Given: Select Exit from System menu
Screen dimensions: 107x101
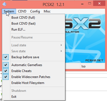Looking at the screenshot, I should point(34,97).
